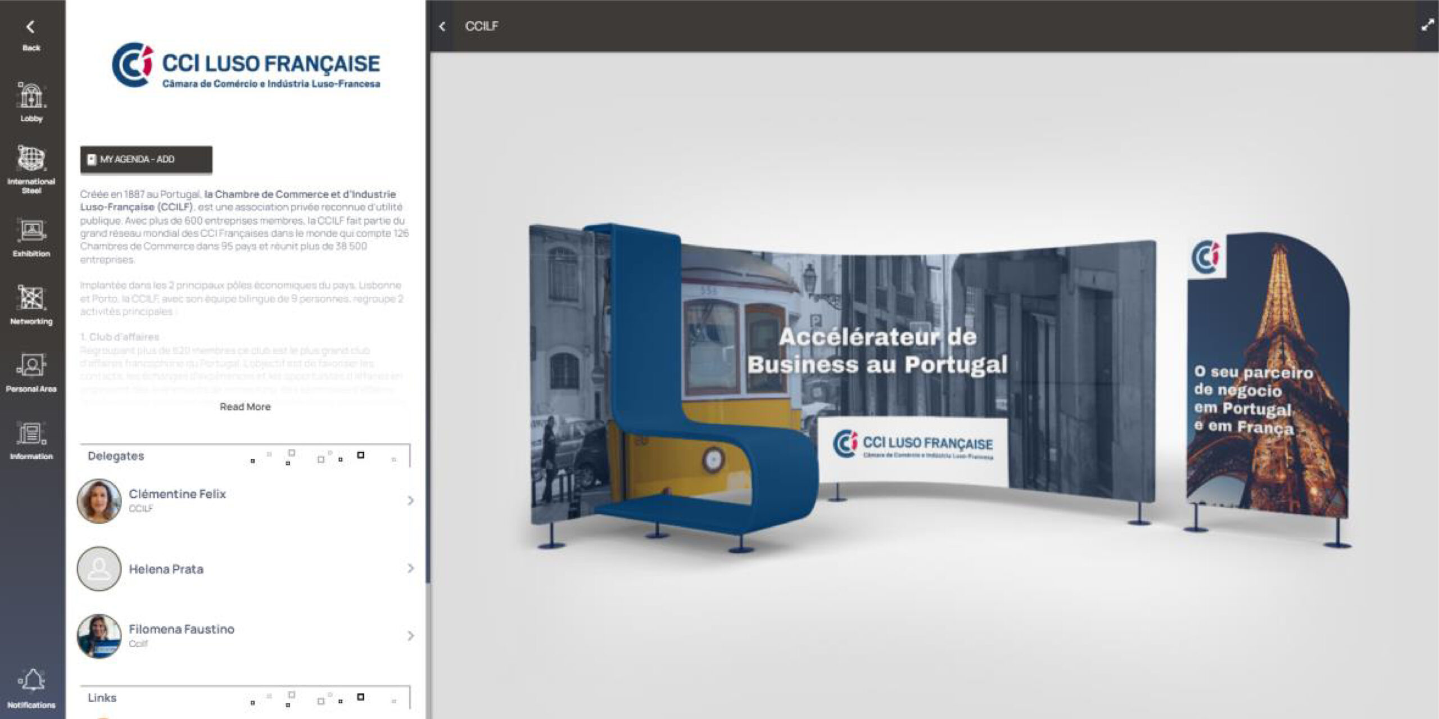Click the Links section header
1439x719 pixels.
coord(245,698)
